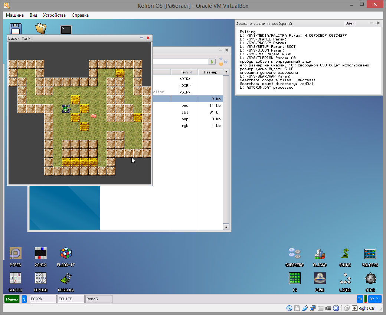
Task: Click the blue taskbar arrows button
Action: 24,299
